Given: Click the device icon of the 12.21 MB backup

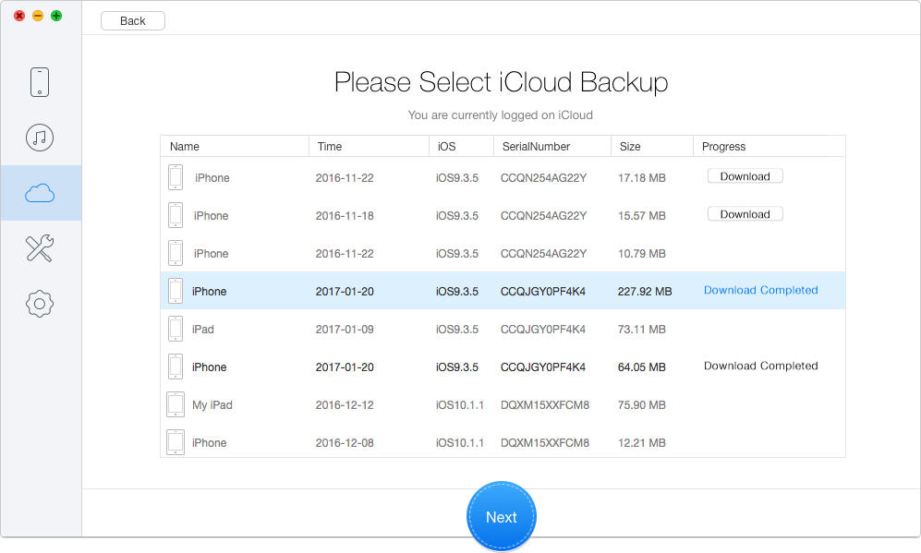Looking at the screenshot, I should pos(176,442).
